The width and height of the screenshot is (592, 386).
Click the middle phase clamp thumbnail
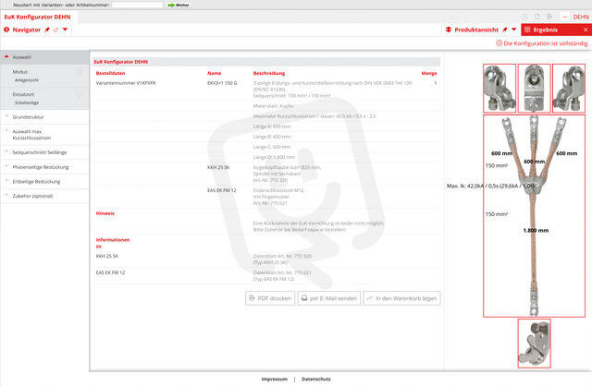[x=535, y=89]
